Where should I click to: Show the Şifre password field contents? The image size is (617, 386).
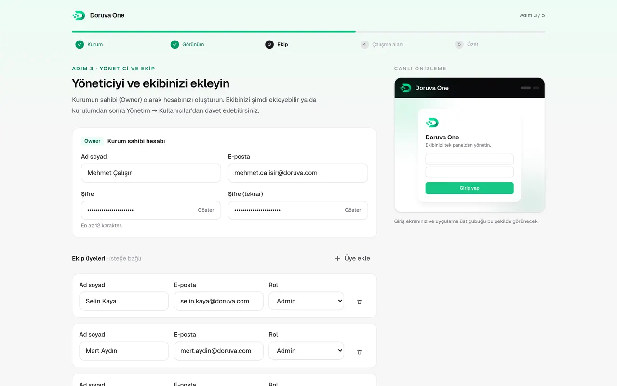[206, 210]
